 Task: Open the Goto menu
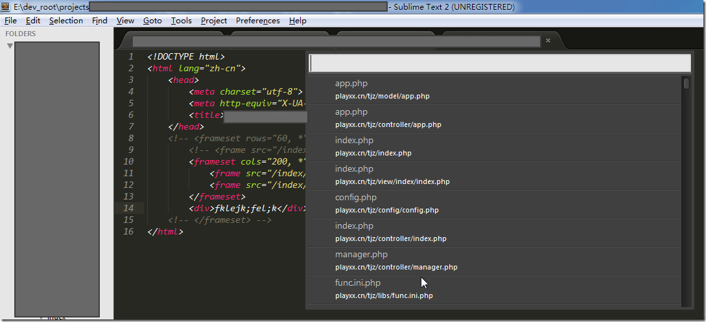[152, 21]
